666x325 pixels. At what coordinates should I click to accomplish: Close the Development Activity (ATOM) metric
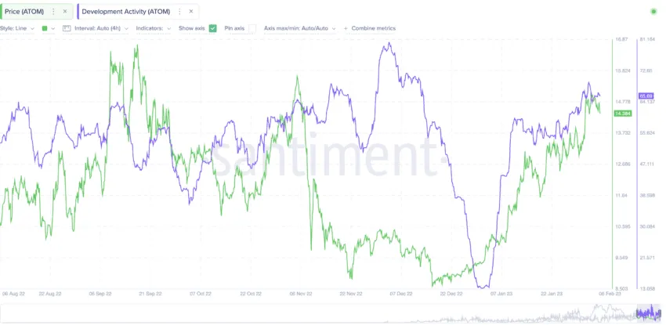[x=191, y=12]
